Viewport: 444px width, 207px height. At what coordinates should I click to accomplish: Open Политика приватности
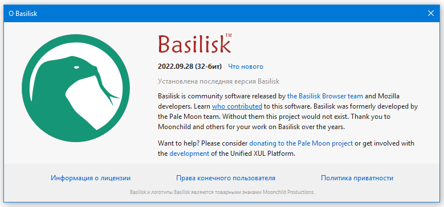tap(357, 178)
